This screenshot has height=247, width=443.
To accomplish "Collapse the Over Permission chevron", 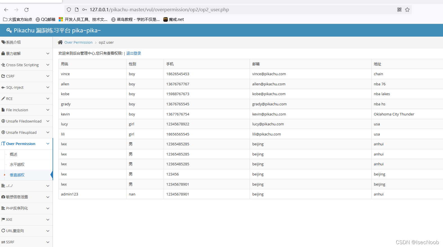I will pyautogui.click(x=48, y=144).
